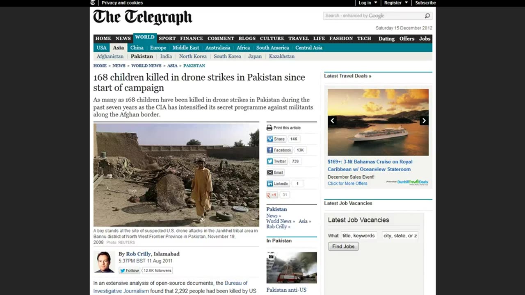Open the TRAVEL menu item

point(299,39)
